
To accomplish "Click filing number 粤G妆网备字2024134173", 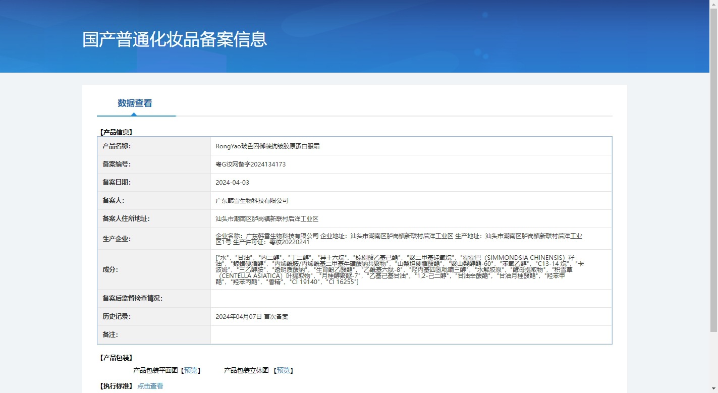I will (x=251, y=164).
